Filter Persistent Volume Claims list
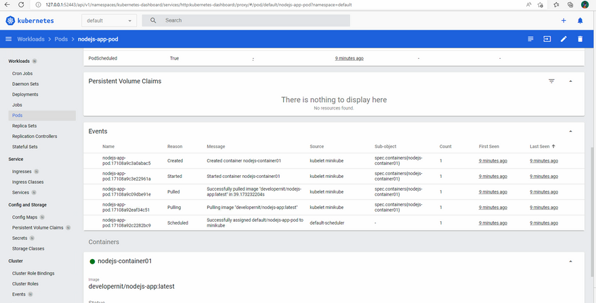 [551, 81]
